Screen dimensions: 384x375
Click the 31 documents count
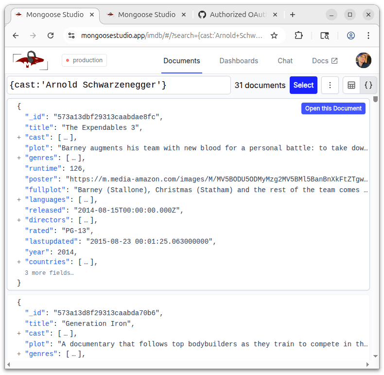click(x=260, y=85)
